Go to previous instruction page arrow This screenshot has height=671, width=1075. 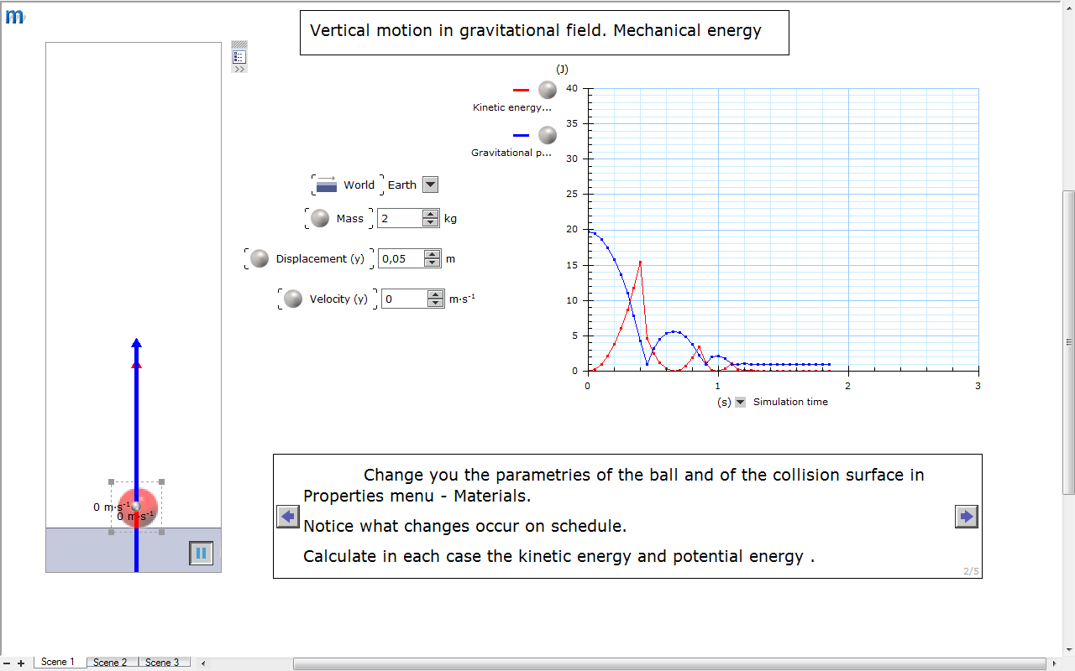288,517
